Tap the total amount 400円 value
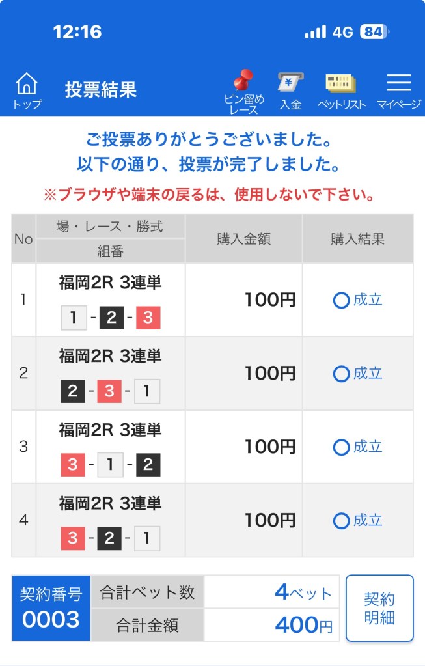Screen dimensions: 425x666 (303, 626)
